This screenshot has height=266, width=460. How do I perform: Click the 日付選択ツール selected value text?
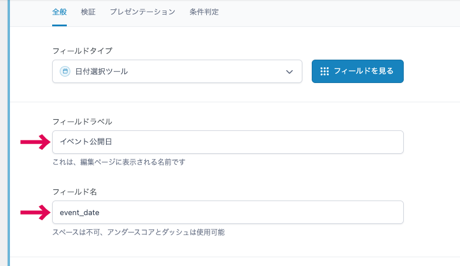click(x=101, y=71)
